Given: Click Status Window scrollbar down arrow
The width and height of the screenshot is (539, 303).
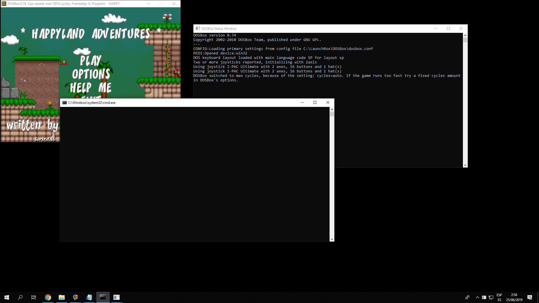Looking at the screenshot, I should (x=465, y=165).
